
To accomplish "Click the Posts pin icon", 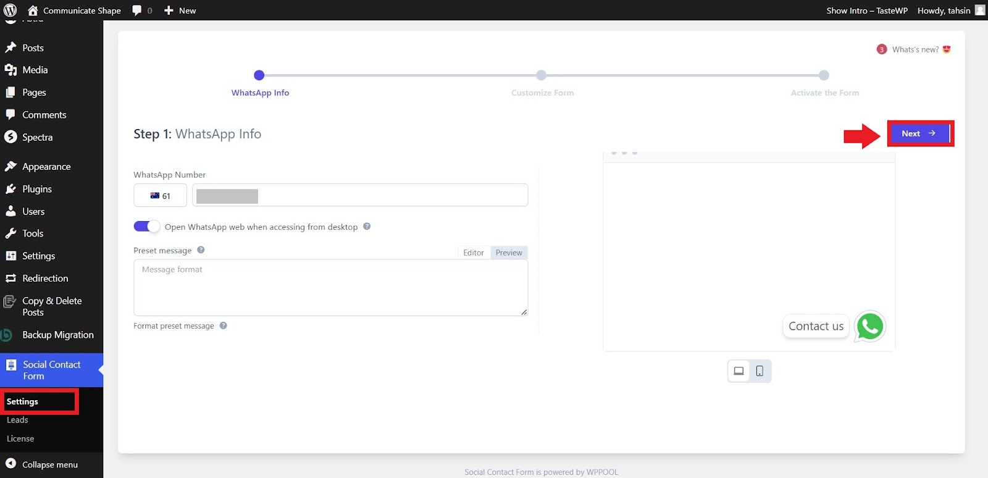I will pos(10,48).
